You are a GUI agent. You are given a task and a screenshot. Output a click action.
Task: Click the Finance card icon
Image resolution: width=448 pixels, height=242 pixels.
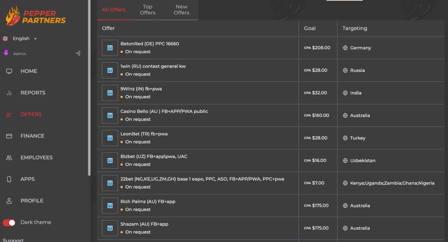pyautogui.click(x=9, y=136)
